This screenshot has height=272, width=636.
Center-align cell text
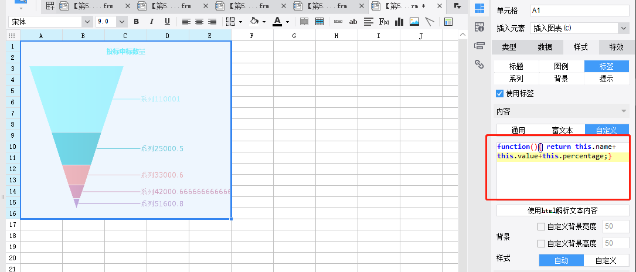click(x=199, y=22)
